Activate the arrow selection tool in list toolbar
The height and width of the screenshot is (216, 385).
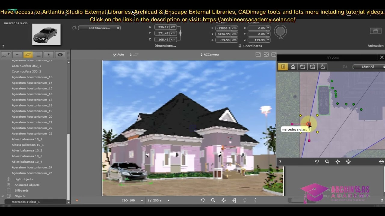click(48, 55)
